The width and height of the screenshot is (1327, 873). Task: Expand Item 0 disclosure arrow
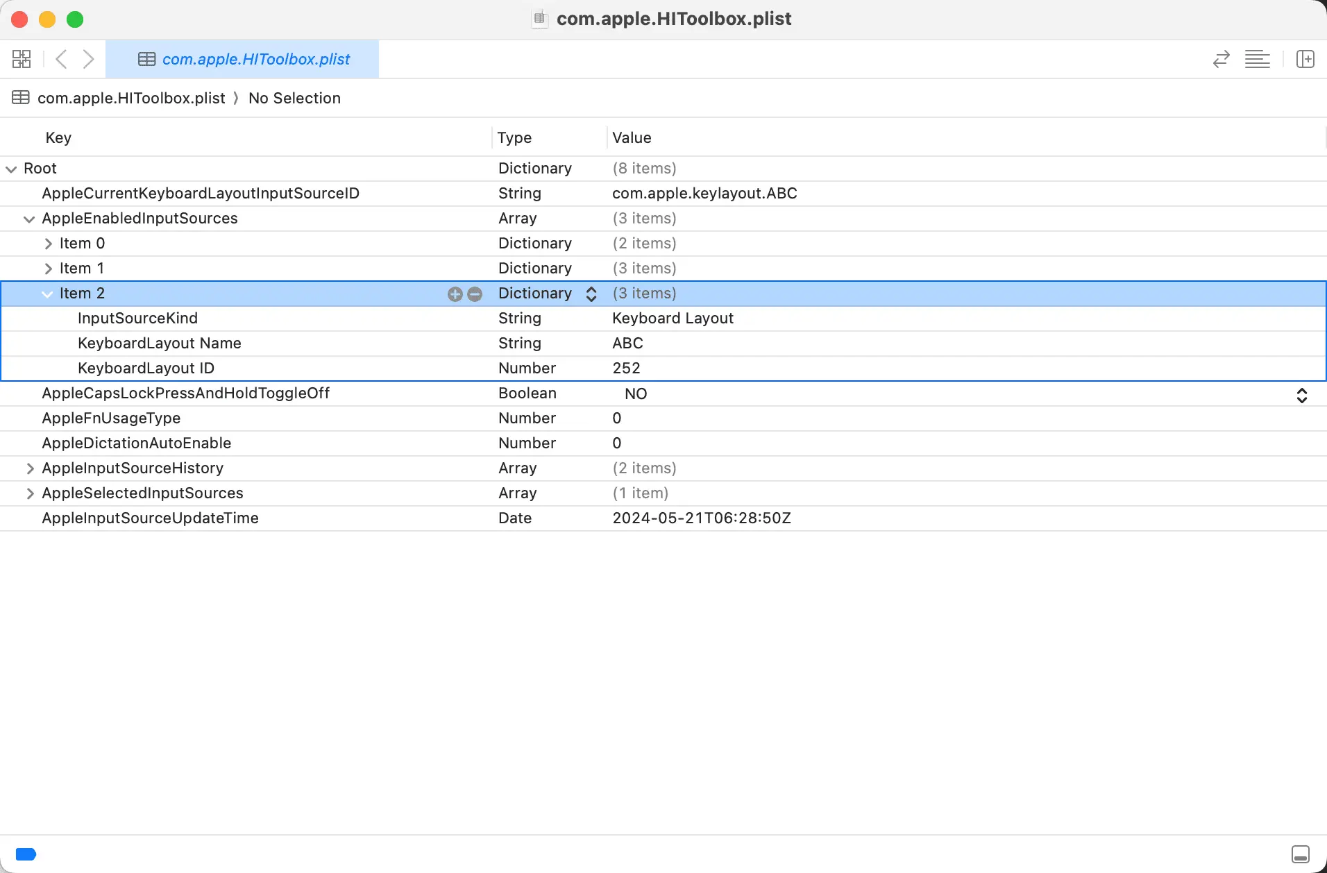click(48, 244)
